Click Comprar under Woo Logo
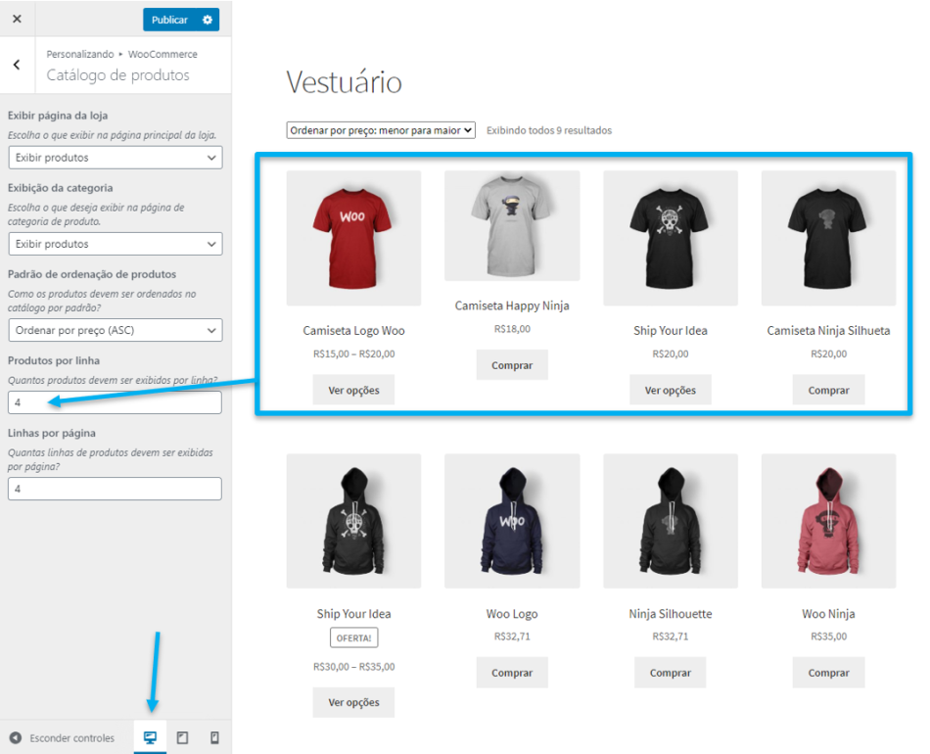Image resolution: width=930 pixels, height=754 pixels. 512,673
